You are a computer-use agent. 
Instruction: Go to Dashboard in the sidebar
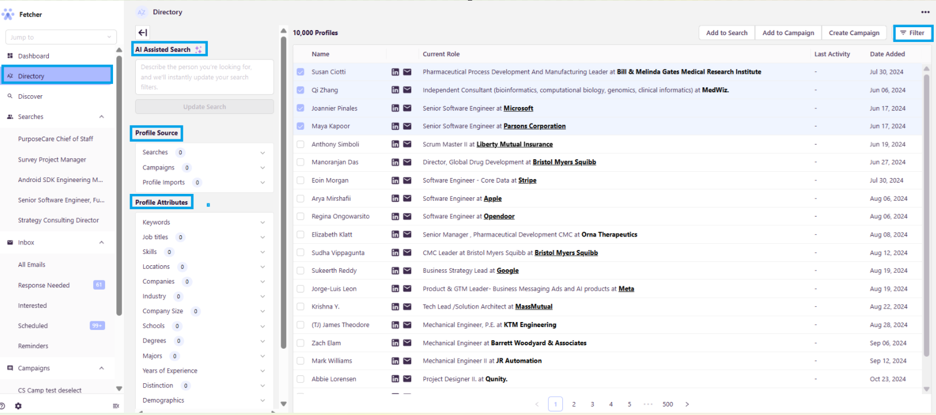click(x=34, y=56)
